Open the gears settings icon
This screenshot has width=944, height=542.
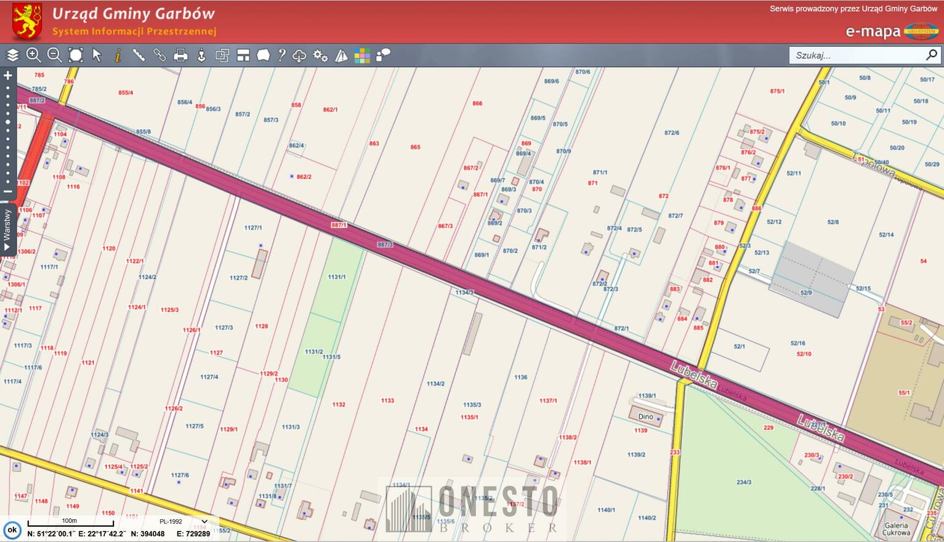pos(320,55)
